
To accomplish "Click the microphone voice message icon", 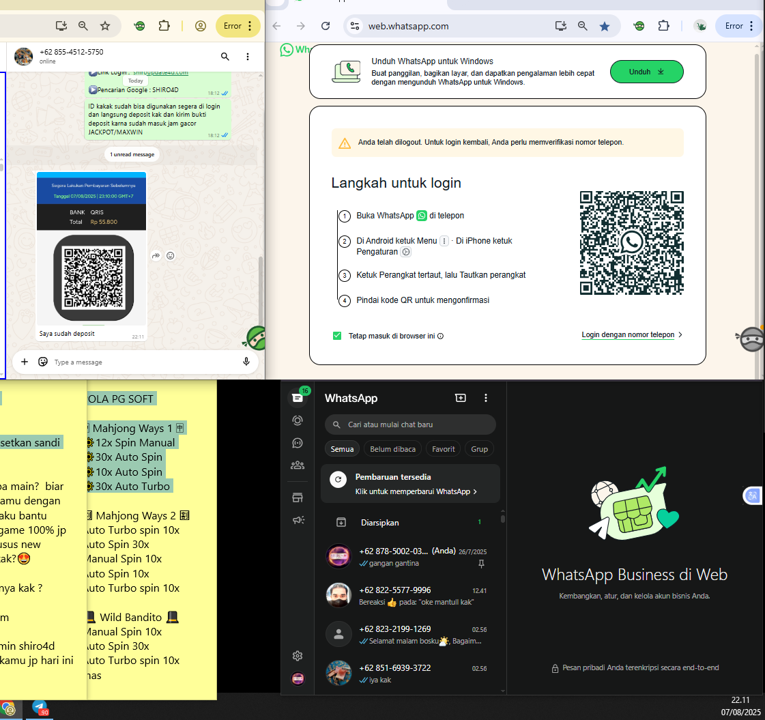I will [246, 362].
